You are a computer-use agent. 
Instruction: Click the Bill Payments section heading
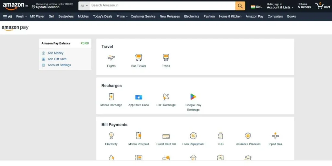[114, 125]
